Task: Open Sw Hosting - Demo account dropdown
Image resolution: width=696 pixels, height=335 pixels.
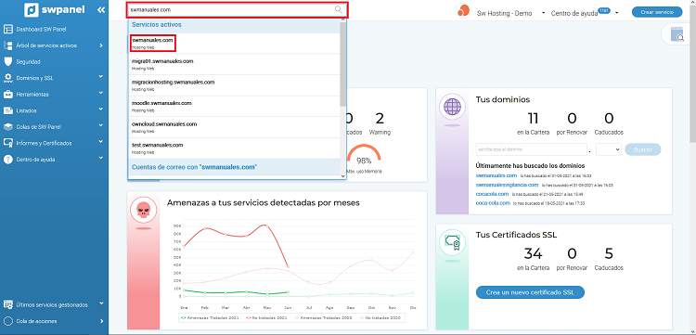Action: (511, 13)
